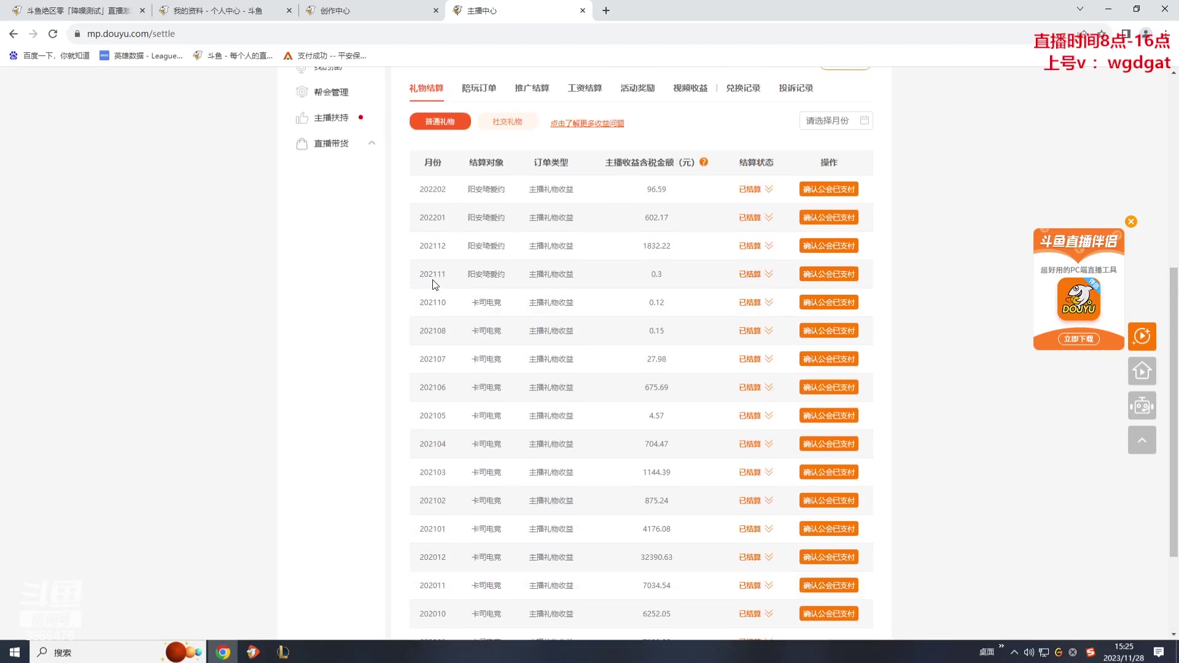Switch to the 陪玩订单 tab
Screen dimensions: 1179x663
479,88
